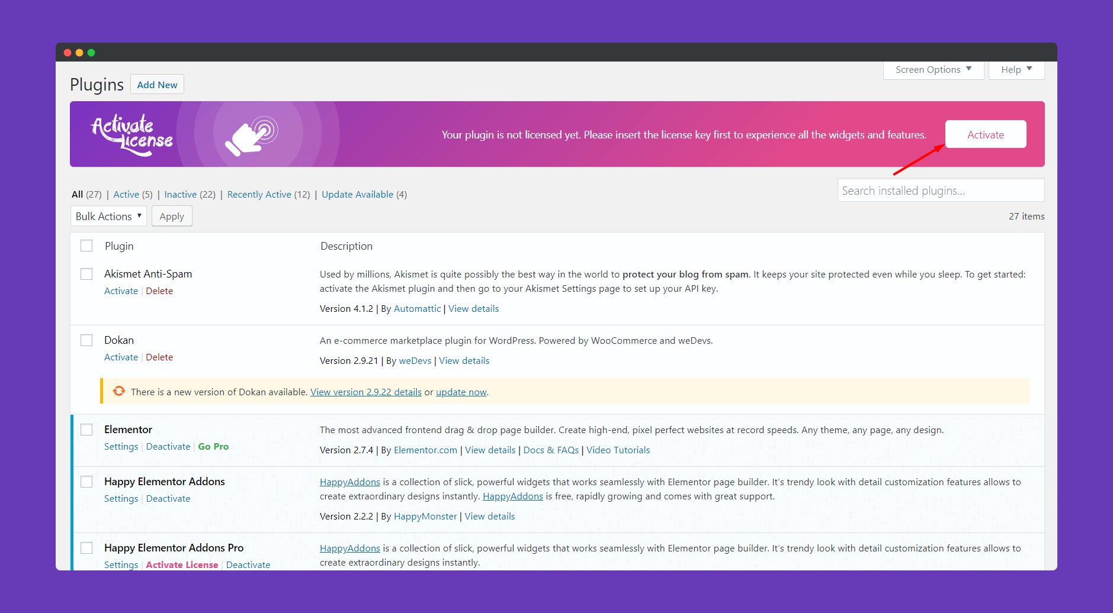Viewport: 1113px width, 613px height.
Task: Show Update Available (4) plugins
Action: coord(364,194)
